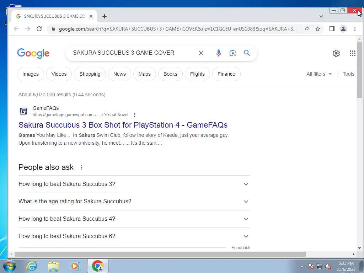Start voice search with the microphone icon
The height and width of the screenshot is (273, 364).
pos(218,53)
